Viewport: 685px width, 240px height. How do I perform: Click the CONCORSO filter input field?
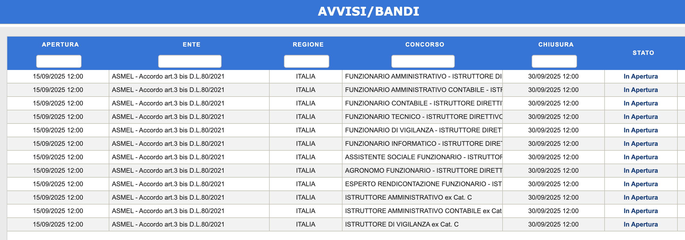click(423, 61)
